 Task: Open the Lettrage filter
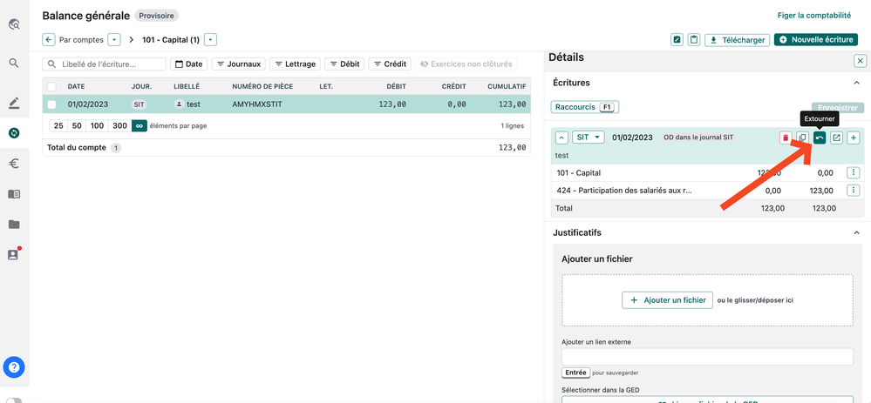click(295, 64)
